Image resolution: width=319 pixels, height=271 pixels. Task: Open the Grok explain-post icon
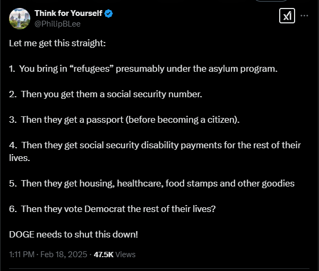[x=287, y=16]
